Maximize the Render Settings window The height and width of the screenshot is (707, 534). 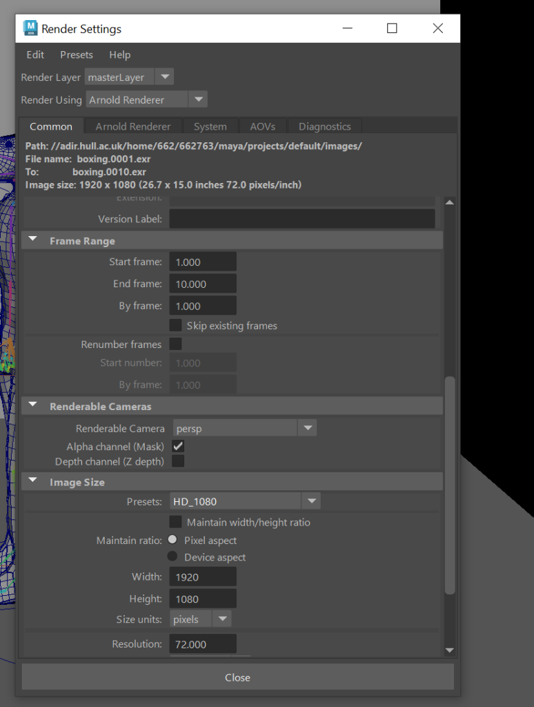pos(392,28)
